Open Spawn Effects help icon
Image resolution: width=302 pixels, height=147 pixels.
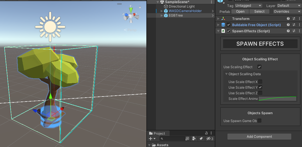pos(288,31)
